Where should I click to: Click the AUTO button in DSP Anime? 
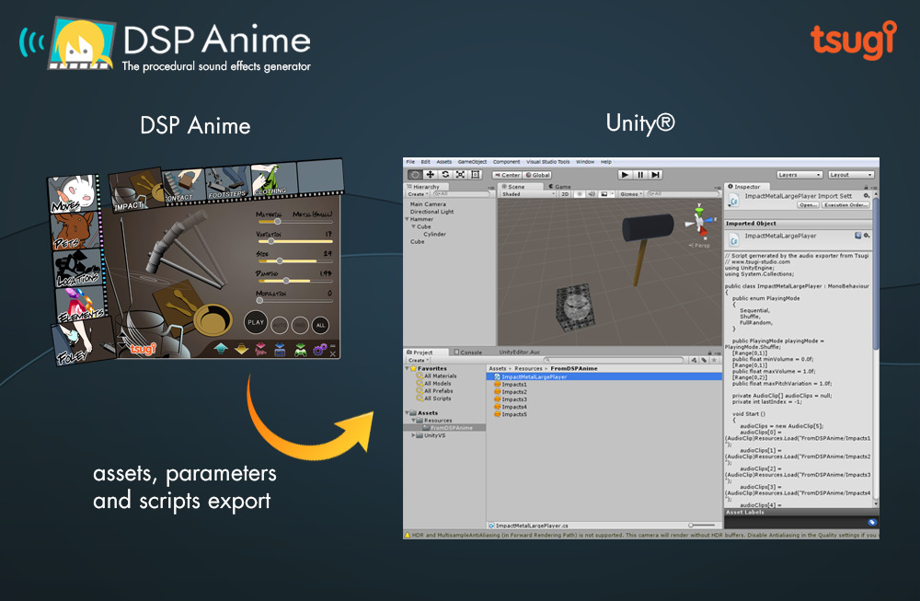(x=280, y=325)
